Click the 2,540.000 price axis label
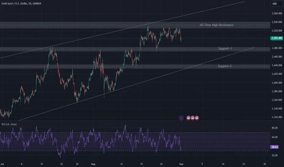 277,22
